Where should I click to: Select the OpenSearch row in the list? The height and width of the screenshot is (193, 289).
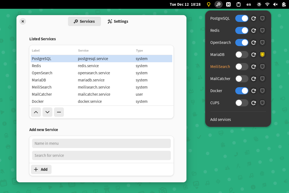tap(101, 73)
